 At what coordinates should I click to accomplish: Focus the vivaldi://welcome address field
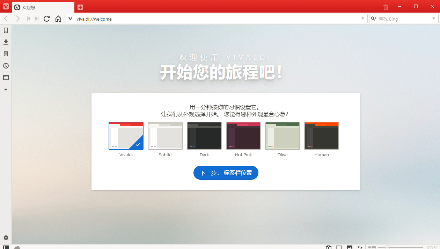[217, 19]
